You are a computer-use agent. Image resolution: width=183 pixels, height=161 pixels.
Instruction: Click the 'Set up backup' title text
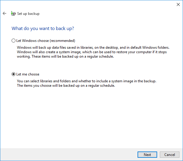coord(28,14)
